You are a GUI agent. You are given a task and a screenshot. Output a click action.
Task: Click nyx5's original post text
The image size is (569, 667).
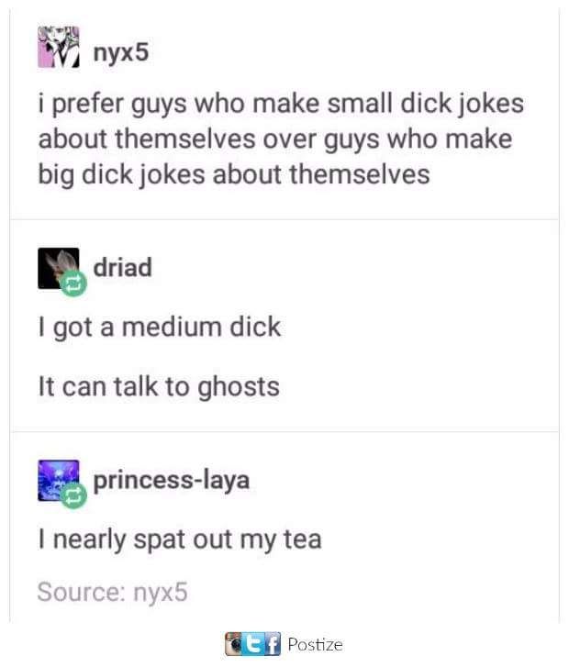pos(281,140)
